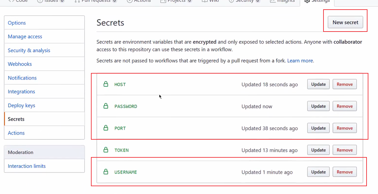378x194 pixels.
Task: Remove the USERNAME secret
Action: pyautogui.click(x=345, y=172)
